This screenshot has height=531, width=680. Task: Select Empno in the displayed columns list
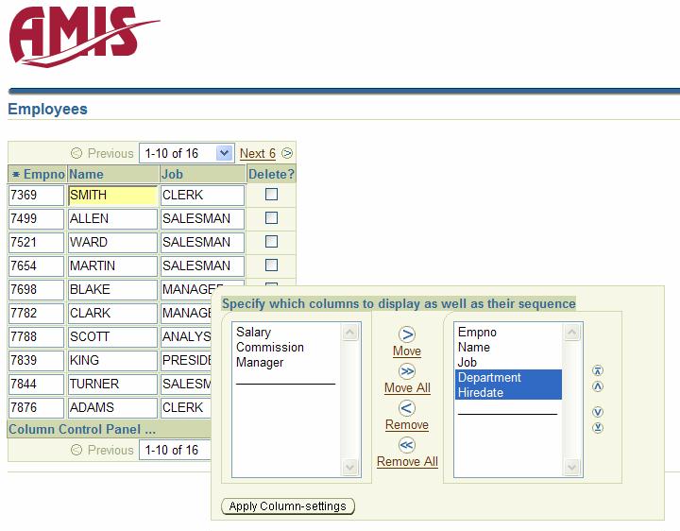click(x=477, y=333)
